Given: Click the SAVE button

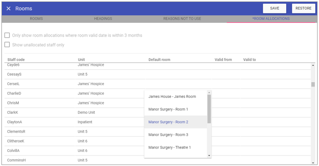Looking at the screenshot, I should click(x=274, y=8).
